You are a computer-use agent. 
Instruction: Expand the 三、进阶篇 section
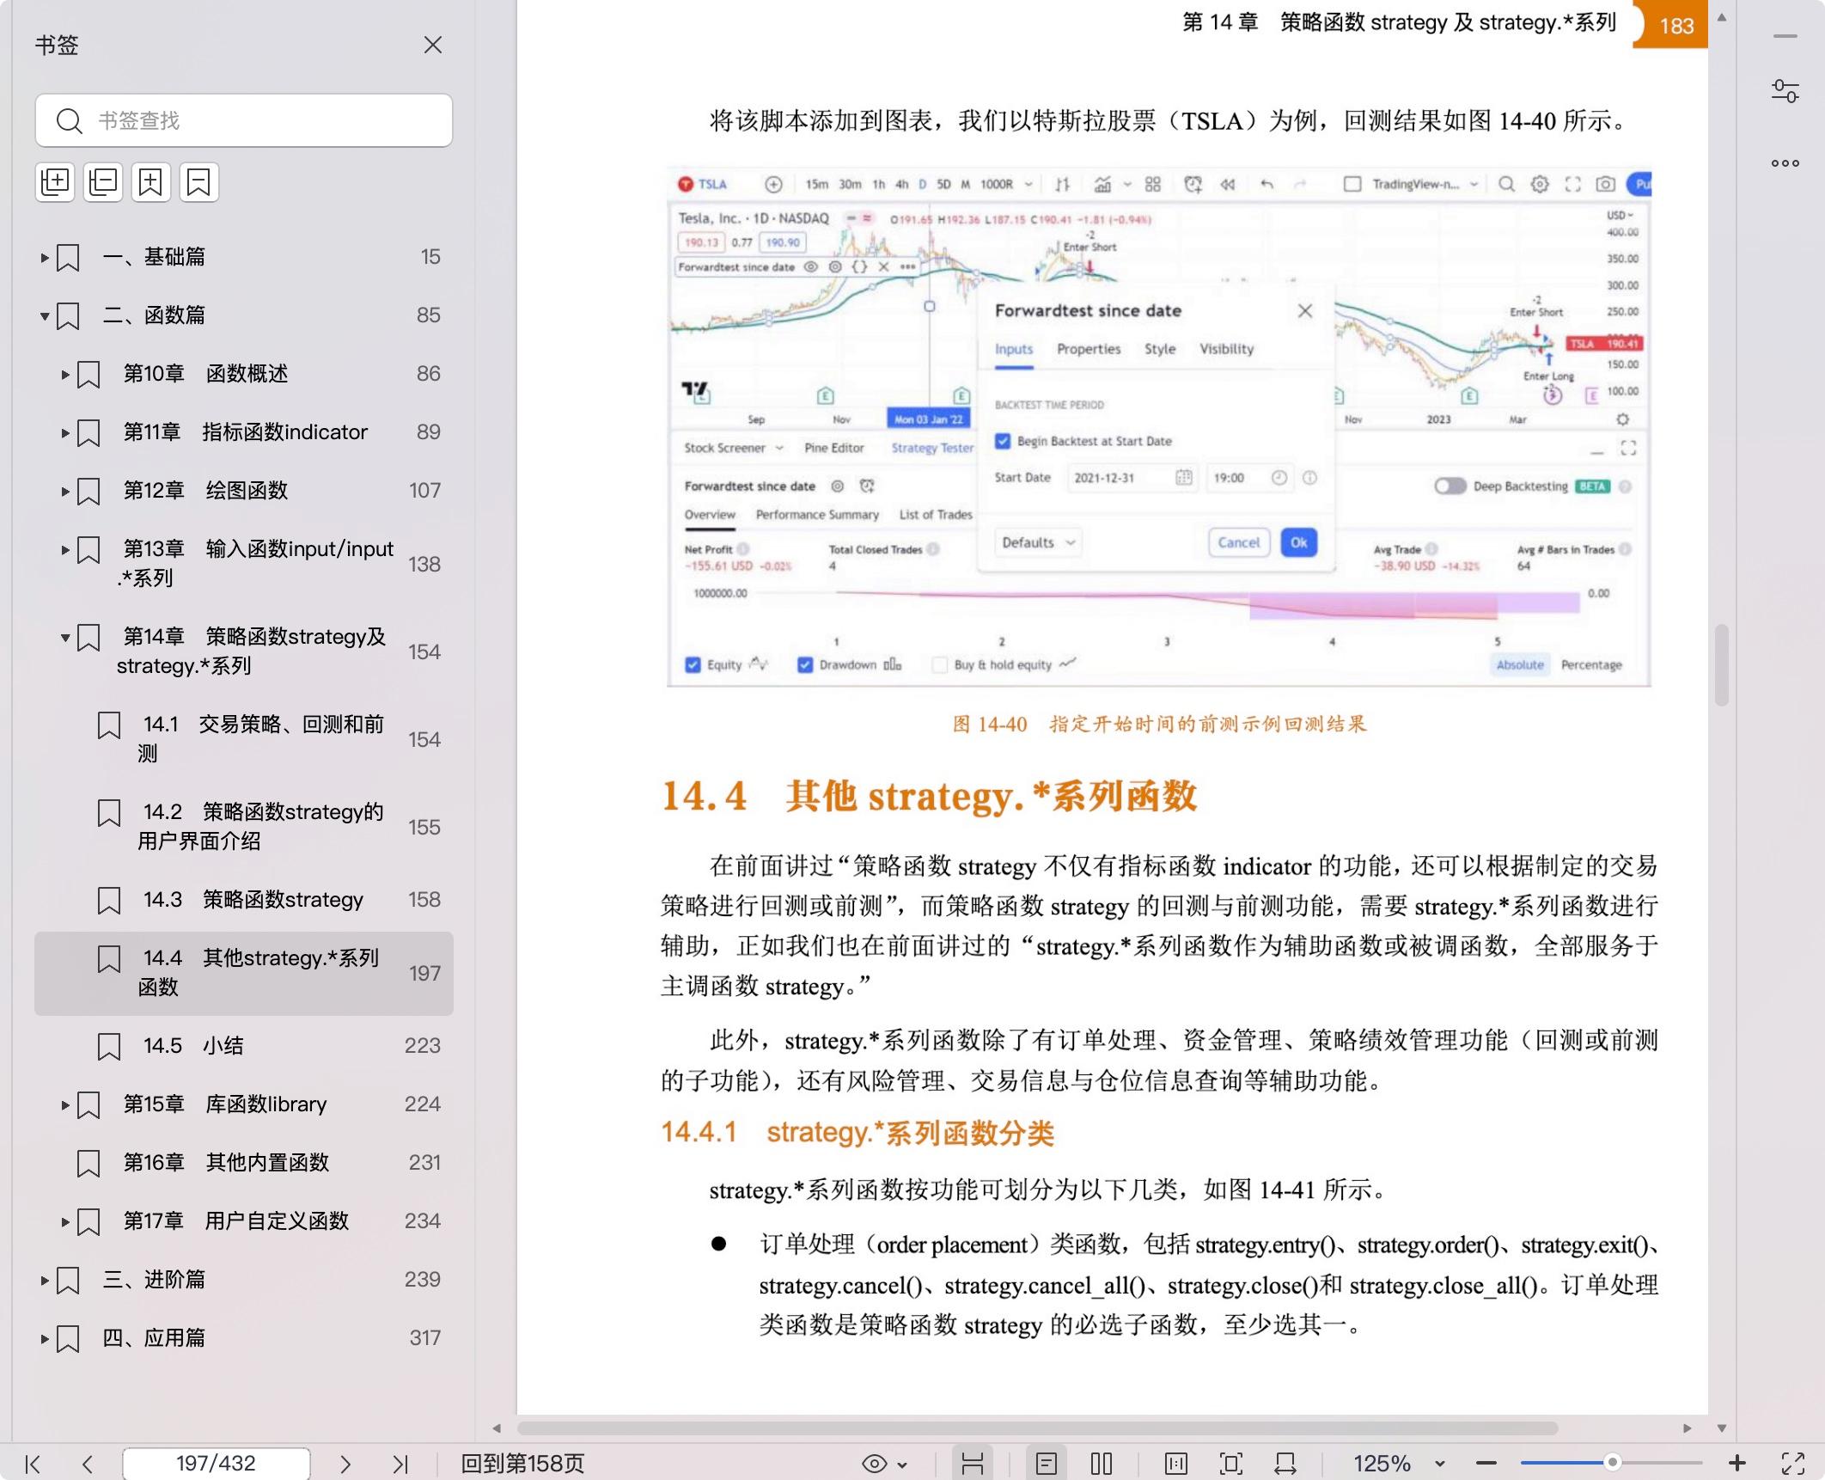(x=44, y=1280)
